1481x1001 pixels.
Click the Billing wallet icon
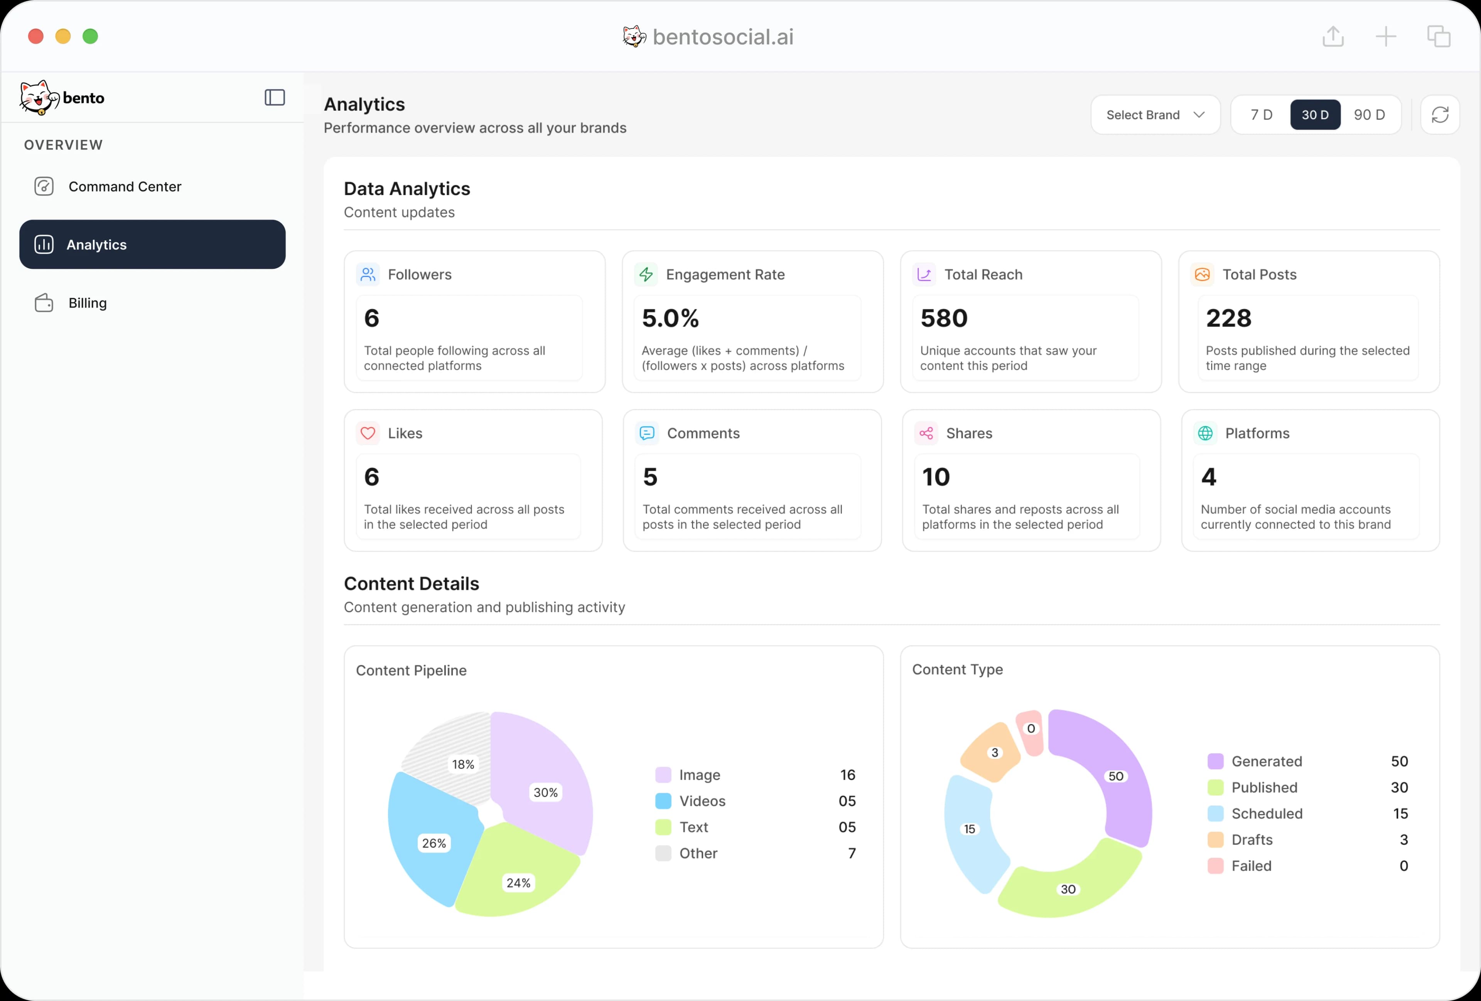coord(44,303)
